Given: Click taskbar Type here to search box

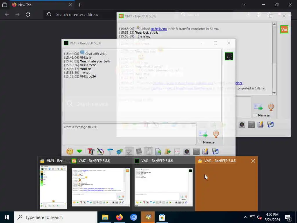Looking at the screenshot, I should pyautogui.click(x=56, y=217).
